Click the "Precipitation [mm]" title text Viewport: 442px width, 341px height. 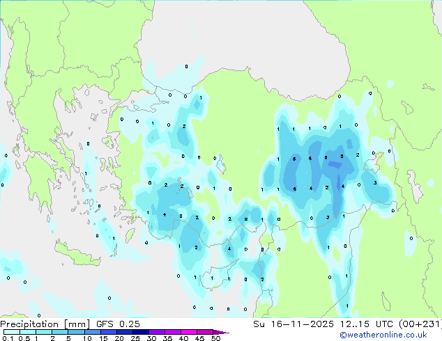(x=45, y=324)
